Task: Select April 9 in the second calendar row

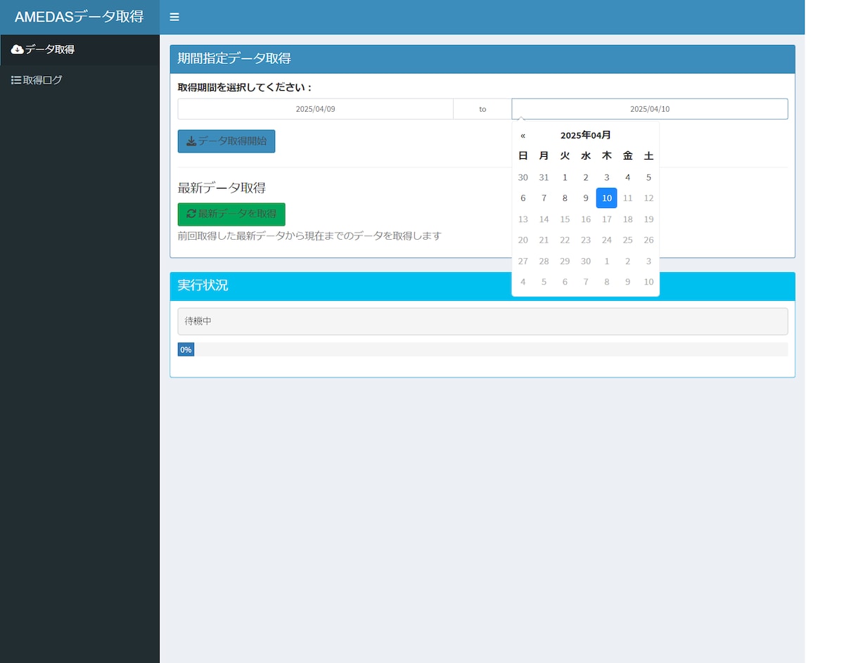Action: coord(586,198)
